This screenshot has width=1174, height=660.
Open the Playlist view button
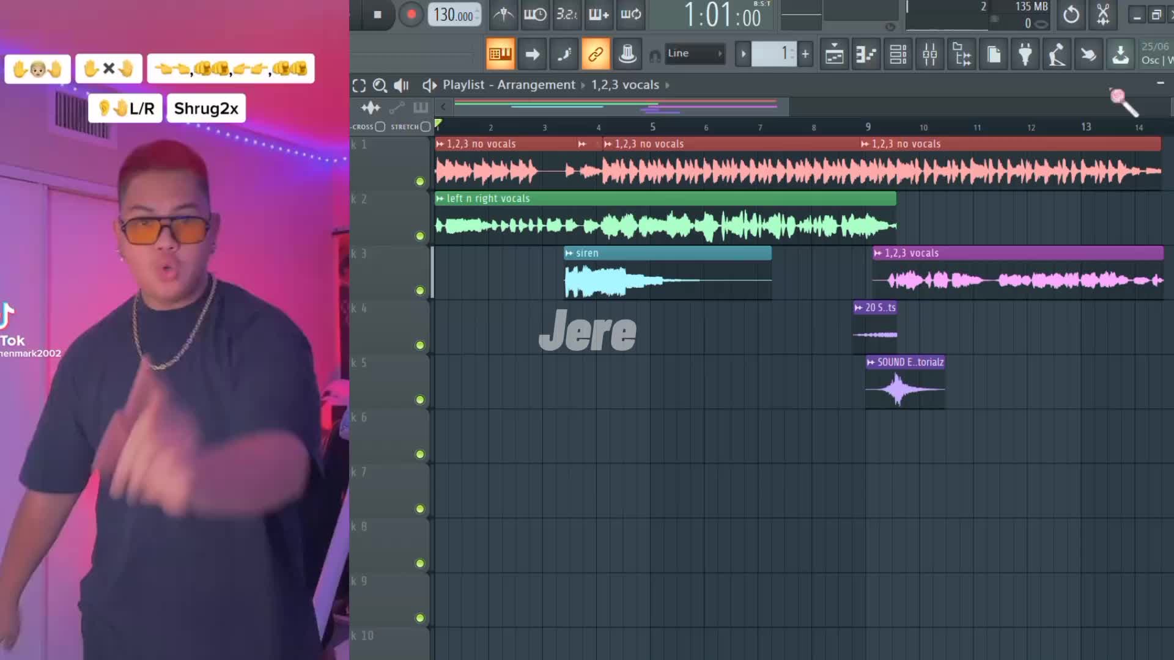tap(834, 54)
